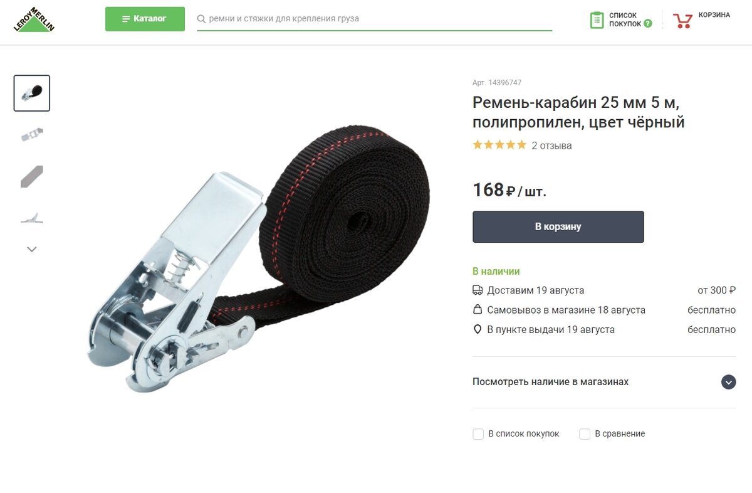Click the store pickup bag icon
Image resolution: width=752 pixels, height=493 pixels.
click(x=478, y=310)
